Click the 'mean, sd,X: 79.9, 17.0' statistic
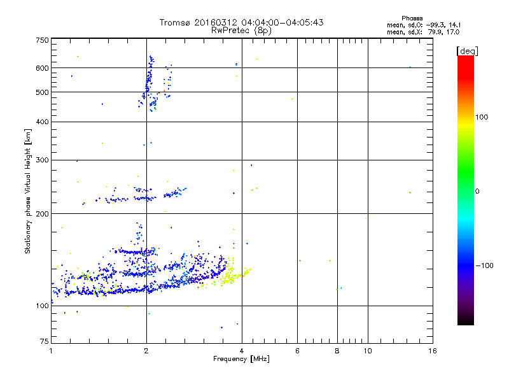 [423, 32]
